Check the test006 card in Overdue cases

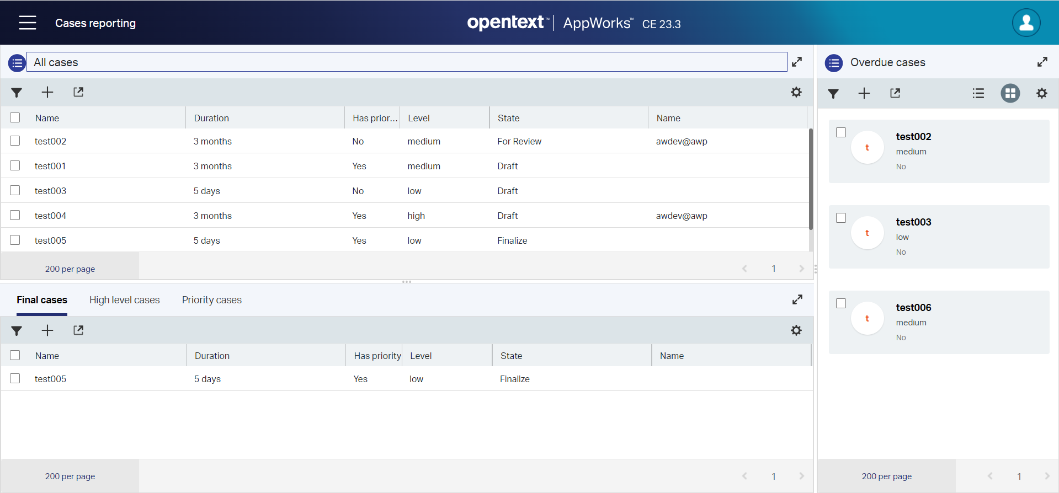[840, 303]
